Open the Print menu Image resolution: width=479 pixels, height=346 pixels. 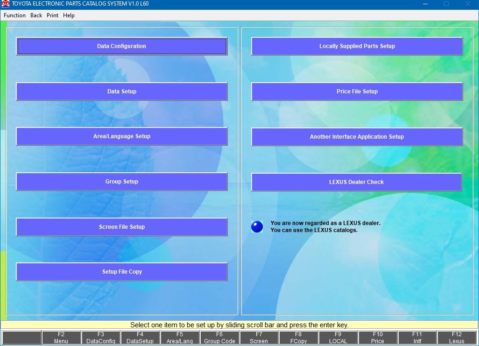[53, 15]
